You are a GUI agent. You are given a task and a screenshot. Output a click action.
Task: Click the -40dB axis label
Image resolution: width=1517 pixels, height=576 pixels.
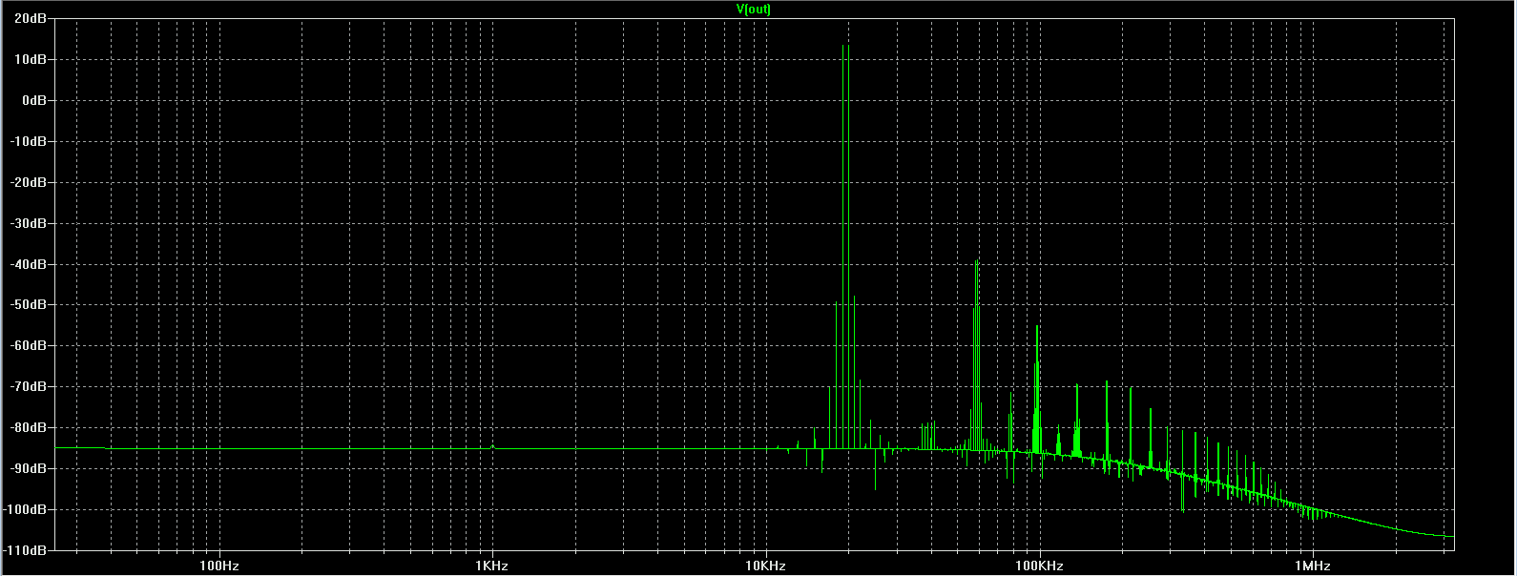pos(29,264)
